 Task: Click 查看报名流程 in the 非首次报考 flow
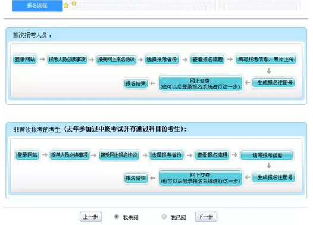tap(212, 155)
